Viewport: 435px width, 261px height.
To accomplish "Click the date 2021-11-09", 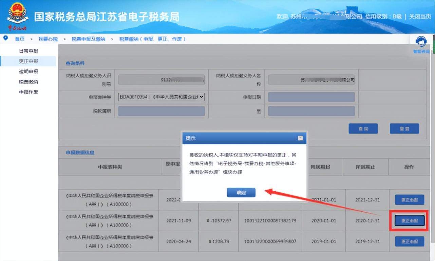I will [178, 220].
